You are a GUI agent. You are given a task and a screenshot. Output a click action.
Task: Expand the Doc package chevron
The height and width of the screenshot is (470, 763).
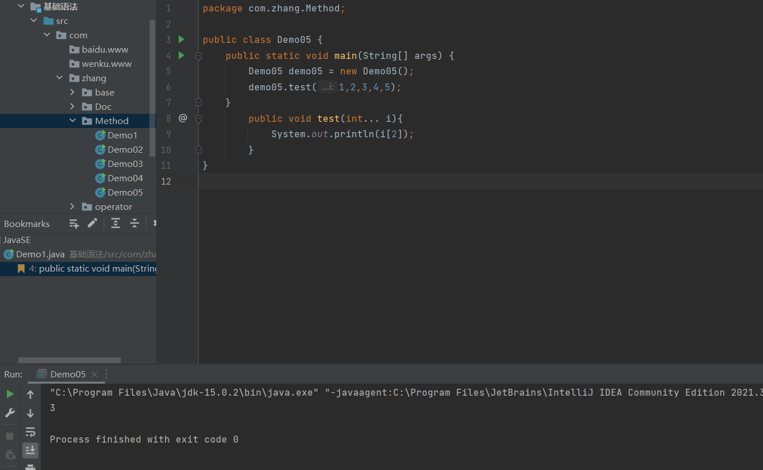pos(72,106)
